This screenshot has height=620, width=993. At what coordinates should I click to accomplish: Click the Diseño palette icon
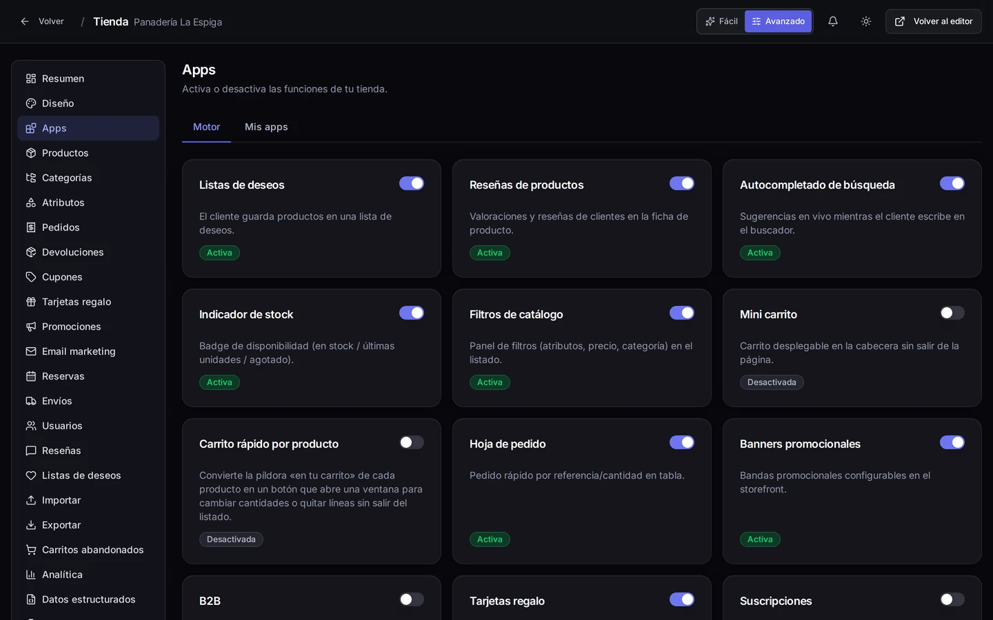31,103
